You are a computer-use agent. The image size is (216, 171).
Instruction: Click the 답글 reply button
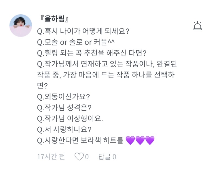pyautogui.click(x=104, y=157)
